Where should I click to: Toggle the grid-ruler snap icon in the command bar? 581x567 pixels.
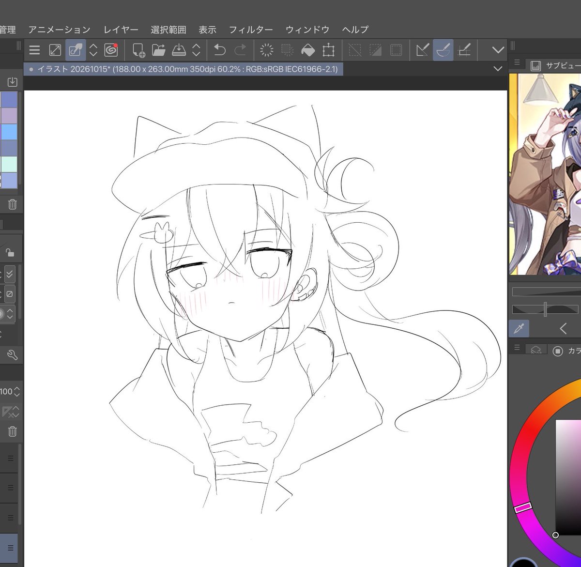464,50
